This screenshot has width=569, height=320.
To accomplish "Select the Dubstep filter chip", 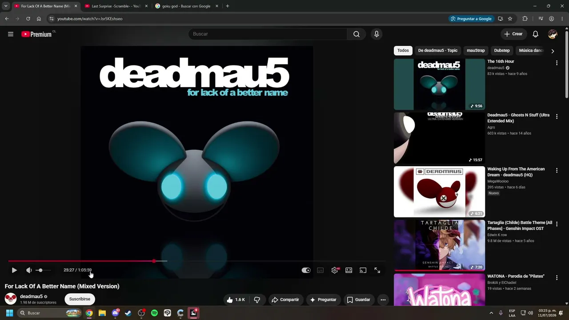I will (x=502, y=51).
